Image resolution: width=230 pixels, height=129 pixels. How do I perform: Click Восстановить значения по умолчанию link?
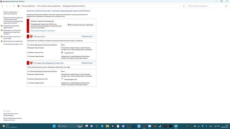coord(12,37)
